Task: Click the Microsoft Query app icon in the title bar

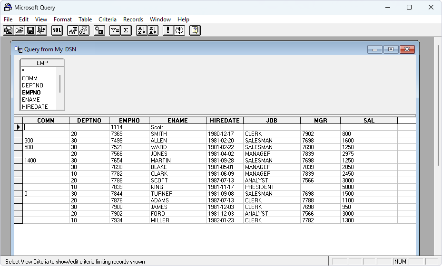Action: [x=8, y=7]
